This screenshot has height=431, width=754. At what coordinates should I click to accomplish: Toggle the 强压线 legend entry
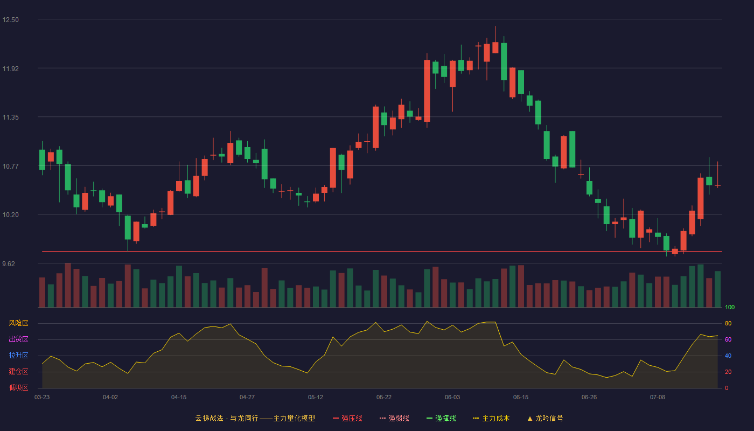(x=347, y=418)
